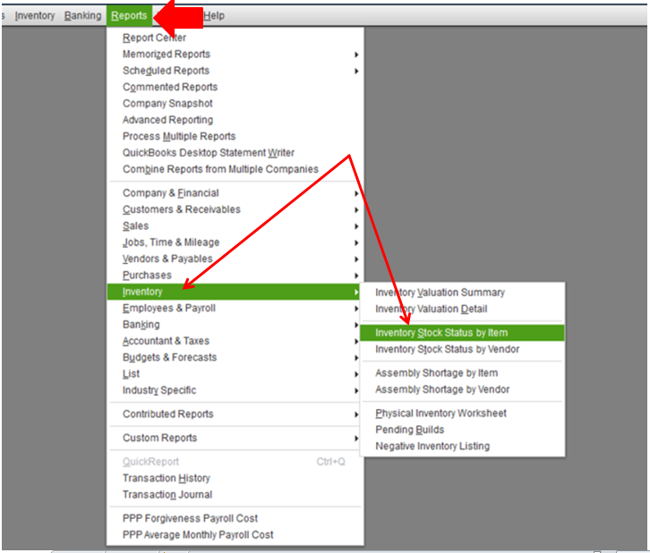Screen dimensions: 650x553
Task: Open Custom Reports submenu
Action: 235,438
